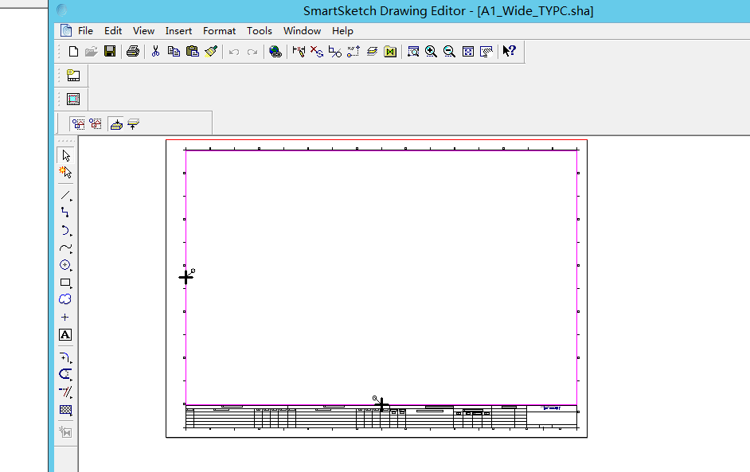Activate the Format Painter brush icon
This screenshot has width=750, height=472.
click(x=211, y=51)
